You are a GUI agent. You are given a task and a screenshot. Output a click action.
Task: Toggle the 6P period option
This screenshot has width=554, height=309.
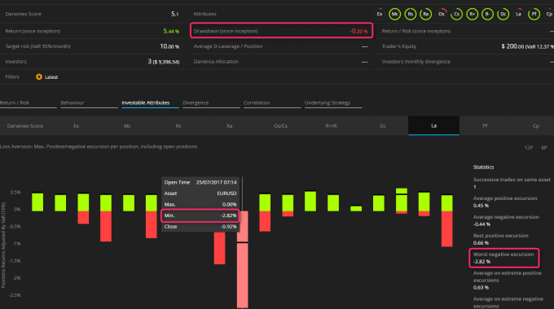click(x=544, y=148)
